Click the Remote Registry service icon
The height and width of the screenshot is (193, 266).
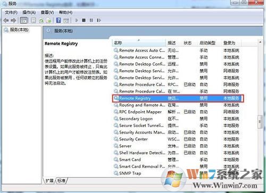(116, 98)
